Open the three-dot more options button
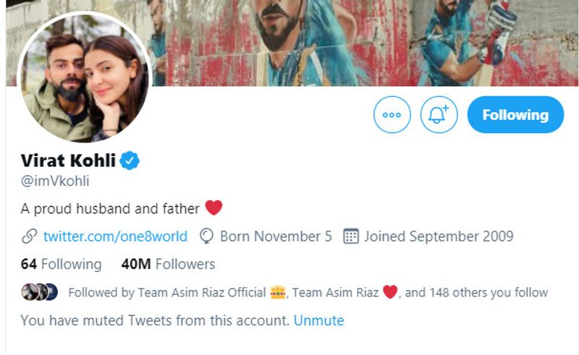 pyautogui.click(x=392, y=115)
